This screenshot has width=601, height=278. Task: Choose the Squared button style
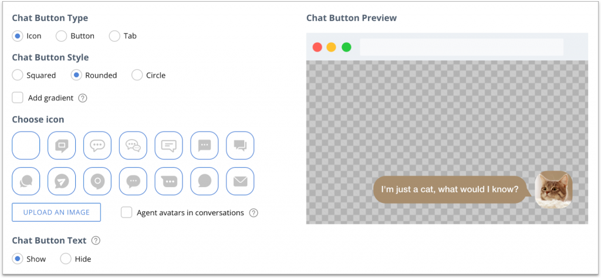tap(18, 75)
